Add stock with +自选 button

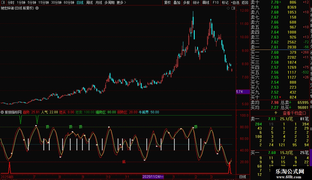click(x=235, y=2)
